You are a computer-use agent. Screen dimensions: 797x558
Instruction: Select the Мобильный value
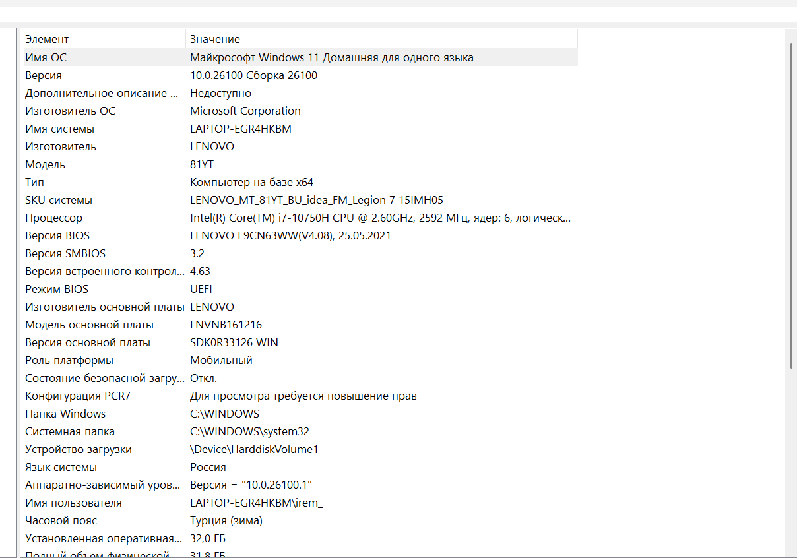click(x=222, y=360)
